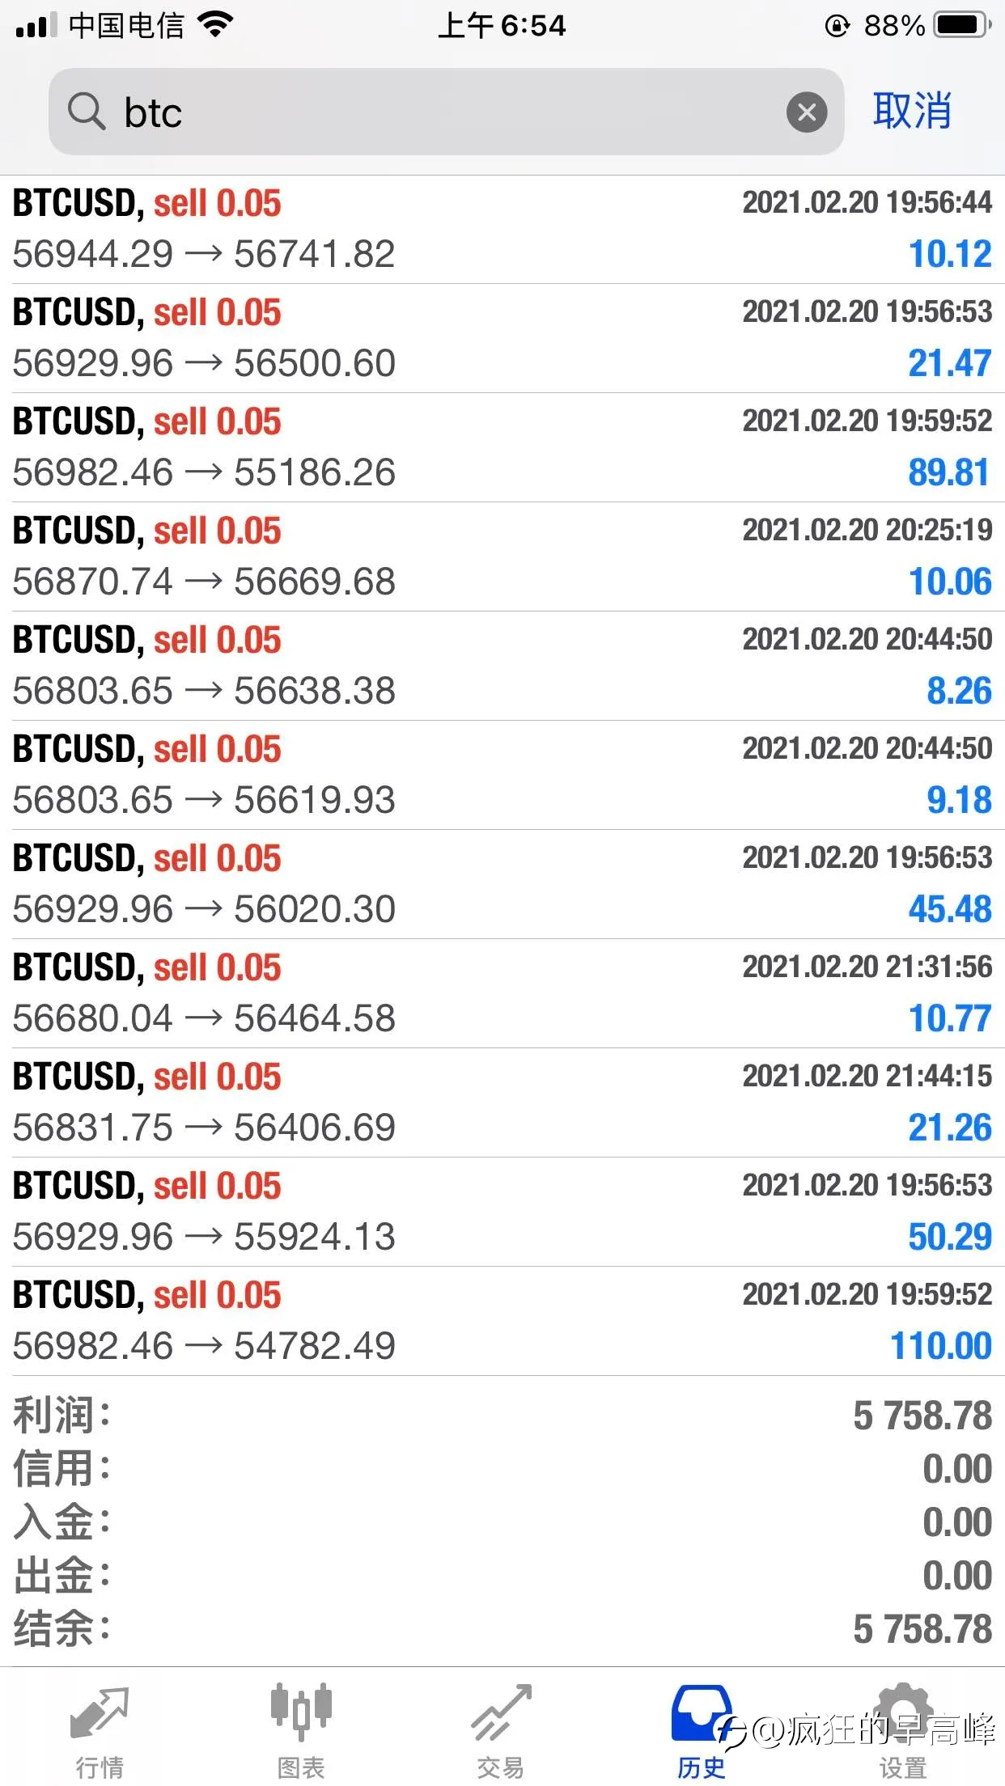1005x1786 pixels.
Task: Tap the trade trend-arrow icon
Action: point(501,1712)
